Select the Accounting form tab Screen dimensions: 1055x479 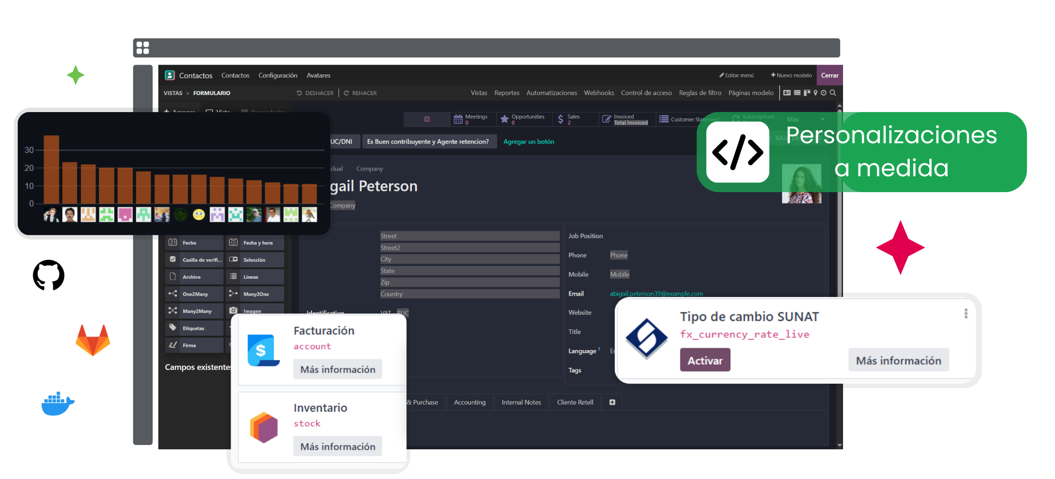(470, 402)
